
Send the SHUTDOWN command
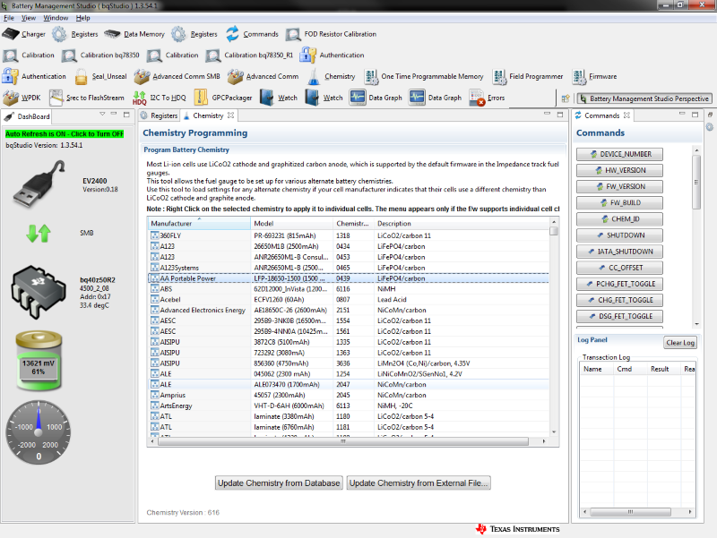pos(619,235)
